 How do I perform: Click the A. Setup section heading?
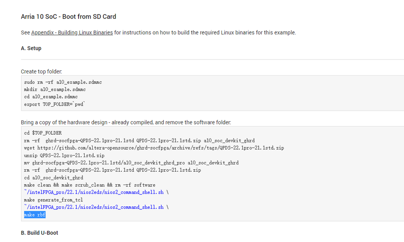(x=31, y=48)
